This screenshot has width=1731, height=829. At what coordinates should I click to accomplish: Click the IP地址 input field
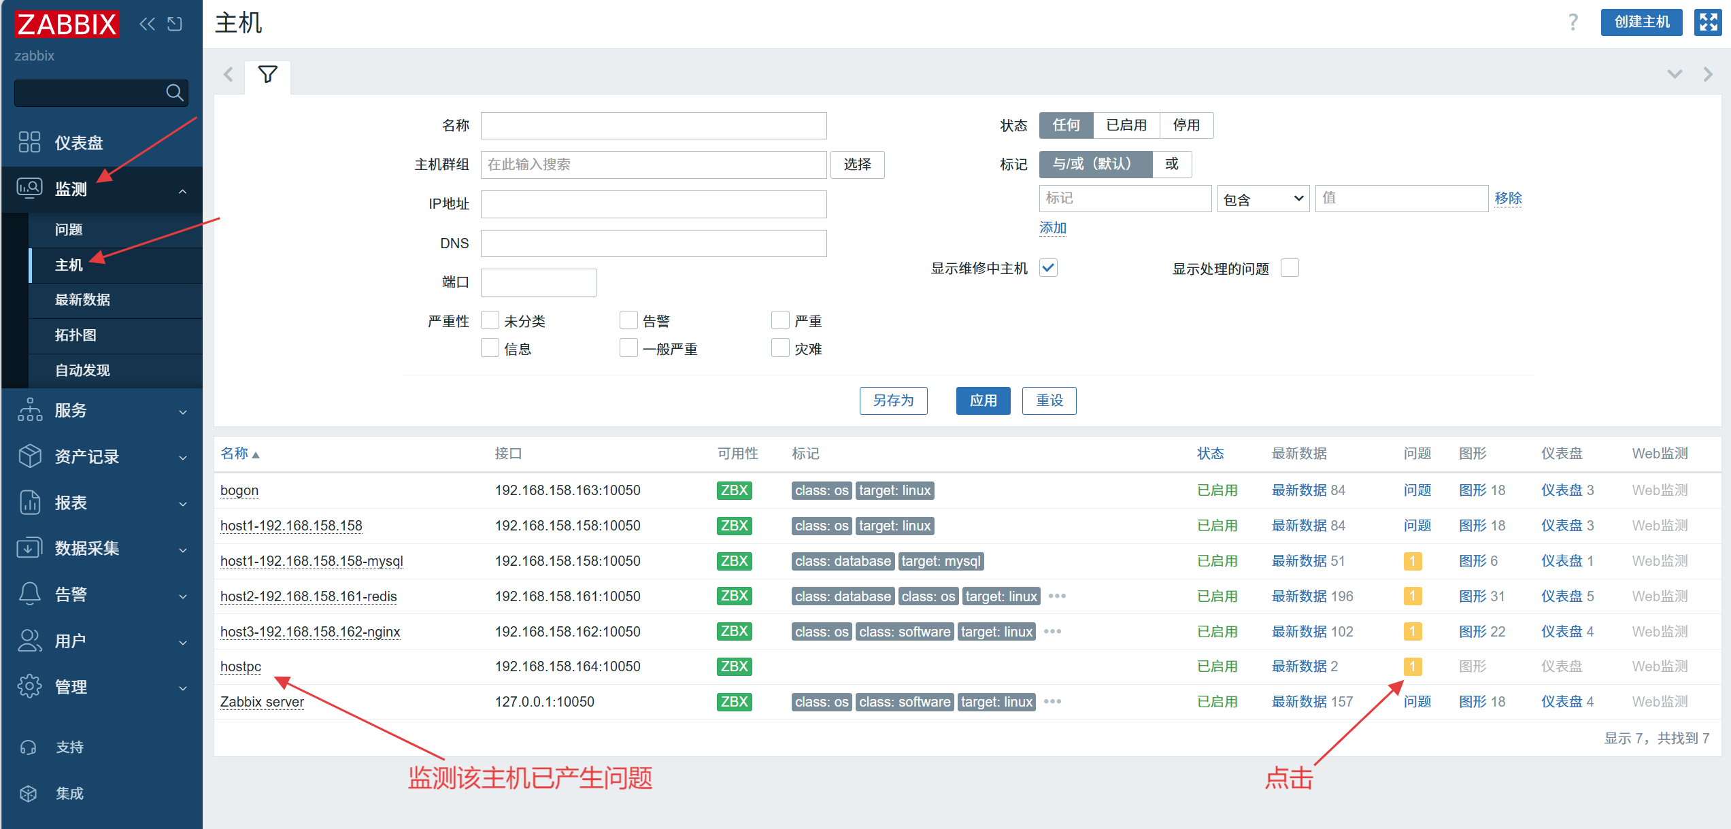[x=653, y=204]
